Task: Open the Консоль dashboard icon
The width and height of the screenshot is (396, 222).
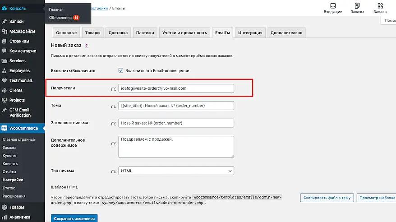Action: [5, 8]
